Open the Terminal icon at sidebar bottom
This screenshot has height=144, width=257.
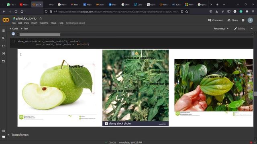point(3,137)
